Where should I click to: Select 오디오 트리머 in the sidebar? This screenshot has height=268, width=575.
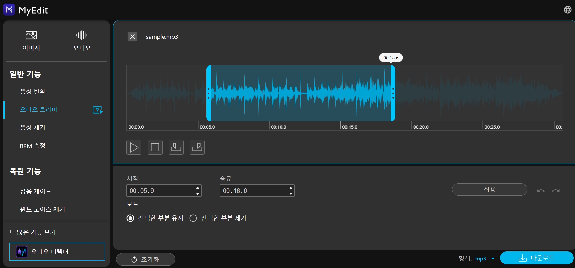(38, 110)
